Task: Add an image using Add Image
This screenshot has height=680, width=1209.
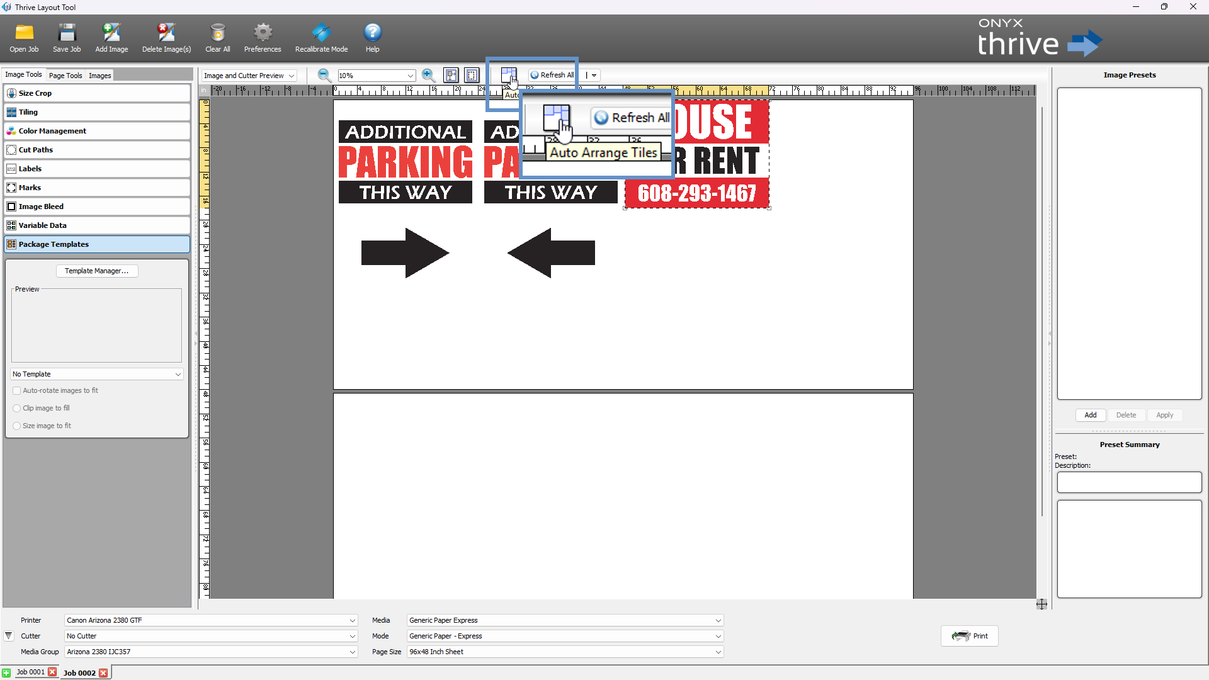Action: (111, 38)
